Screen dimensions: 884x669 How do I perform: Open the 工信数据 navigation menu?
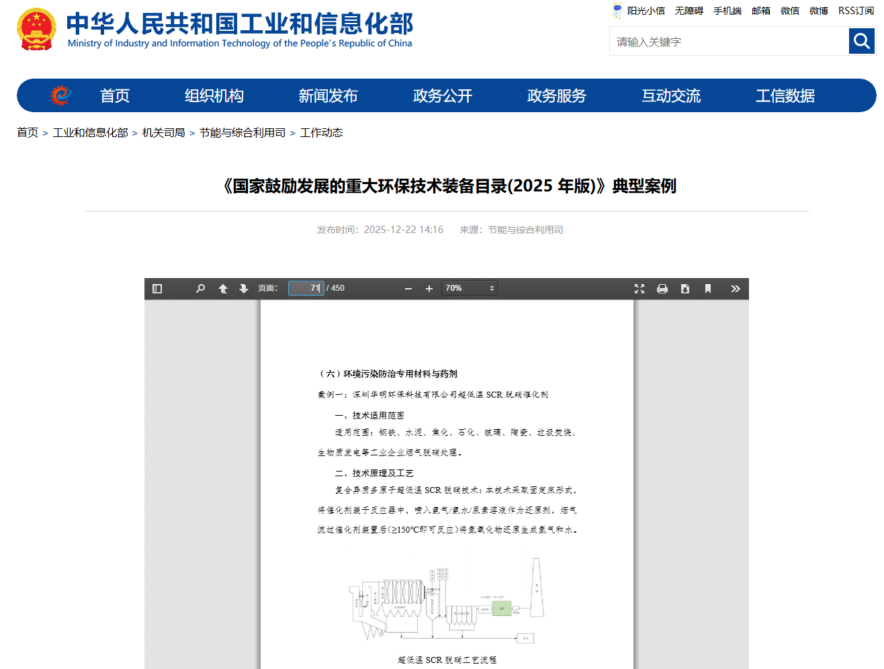tap(785, 96)
